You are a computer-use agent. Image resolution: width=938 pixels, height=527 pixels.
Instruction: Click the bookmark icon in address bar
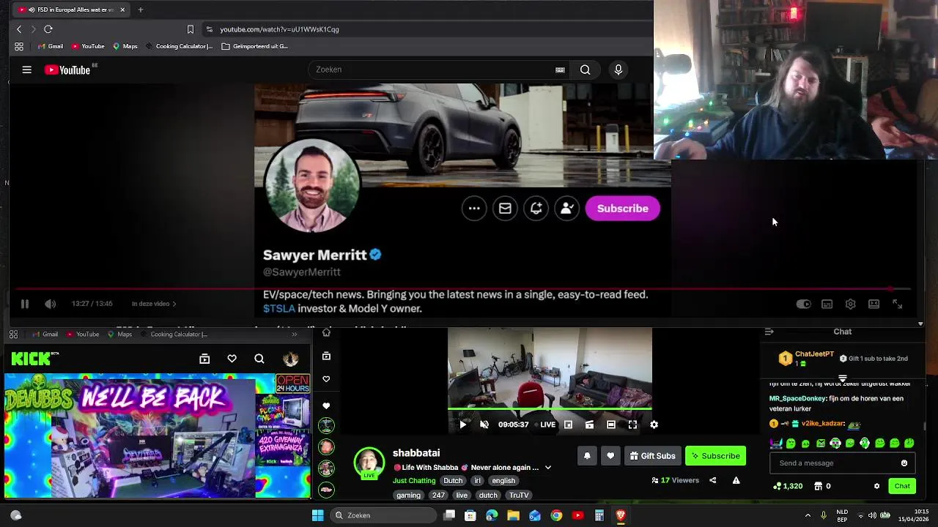191,29
